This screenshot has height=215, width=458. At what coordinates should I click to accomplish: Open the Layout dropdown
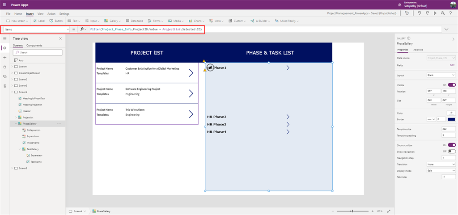(441, 75)
